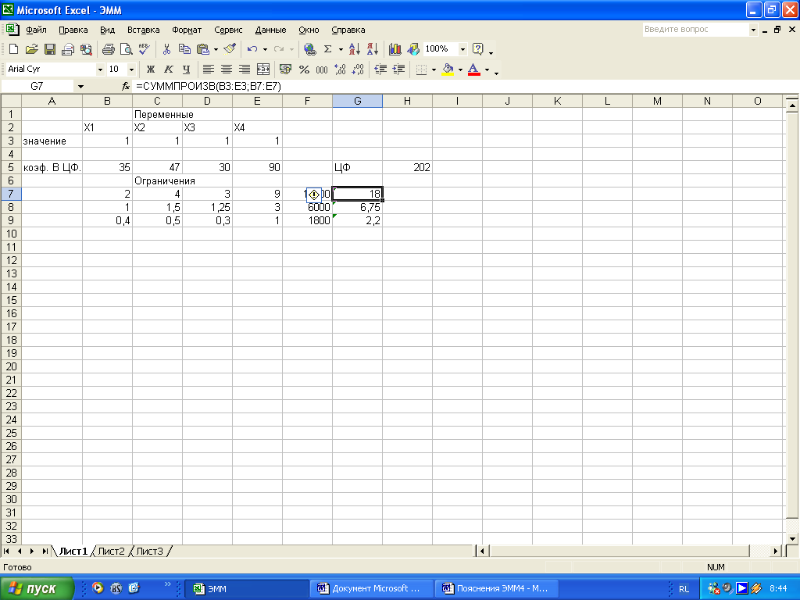Open a file with folder icon
Viewport: 800px width, 600px height.
click(31, 49)
